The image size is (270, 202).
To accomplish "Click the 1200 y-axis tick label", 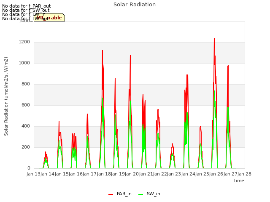I will [24, 42].
